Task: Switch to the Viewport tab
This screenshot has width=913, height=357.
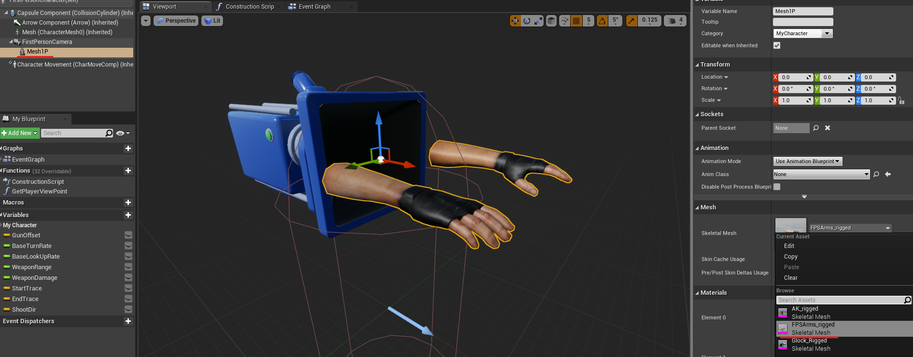Action: coord(164,7)
